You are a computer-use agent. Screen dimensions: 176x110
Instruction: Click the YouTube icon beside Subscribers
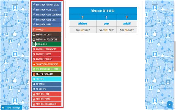point(34,104)
